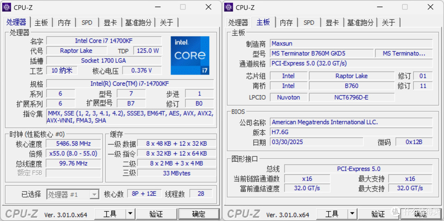
Task: Click bus speed value 99.76 MHz
Action: pyautogui.click(x=73, y=163)
